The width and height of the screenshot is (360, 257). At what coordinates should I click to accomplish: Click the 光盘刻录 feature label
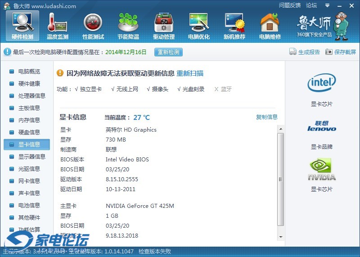(193, 89)
